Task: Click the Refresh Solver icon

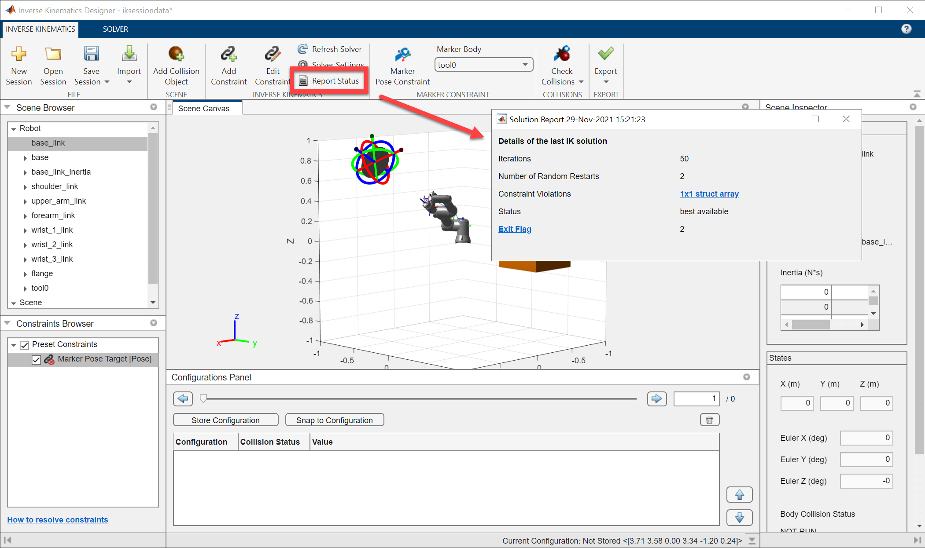Action: 303,49
